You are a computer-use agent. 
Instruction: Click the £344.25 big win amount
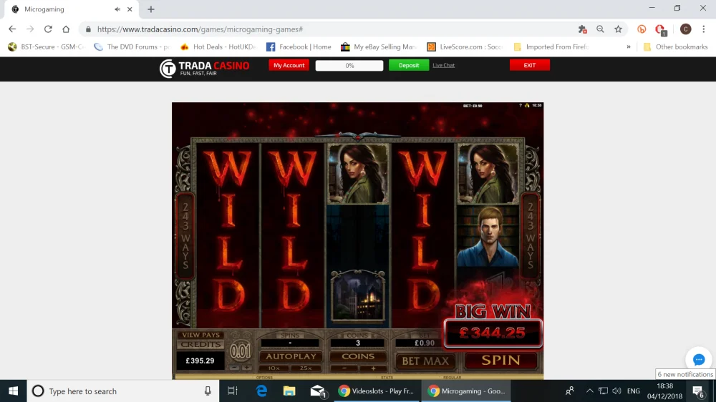pos(493,333)
